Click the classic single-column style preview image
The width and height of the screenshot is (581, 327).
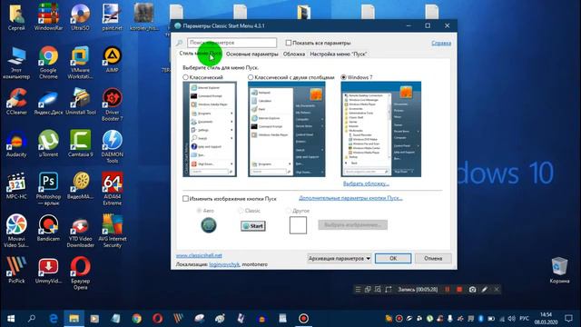(x=210, y=129)
